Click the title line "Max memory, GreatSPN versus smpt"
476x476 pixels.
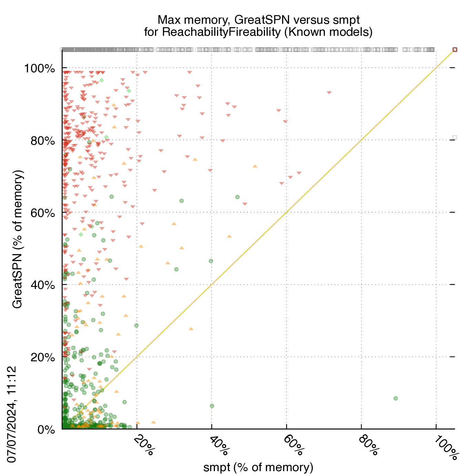pyautogui.click(x=259, y=20)
